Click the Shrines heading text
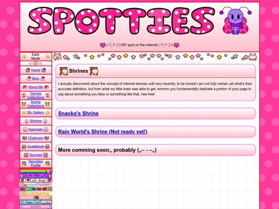The image size is (279, 209). (79, 71)
